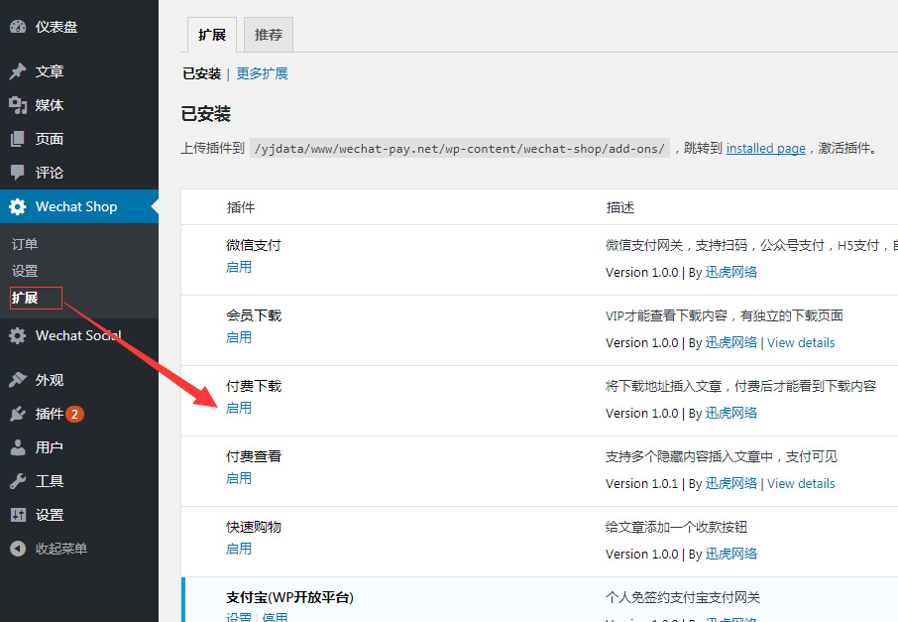Click the pushpin icon beside 文章

(x=18, y=71)
